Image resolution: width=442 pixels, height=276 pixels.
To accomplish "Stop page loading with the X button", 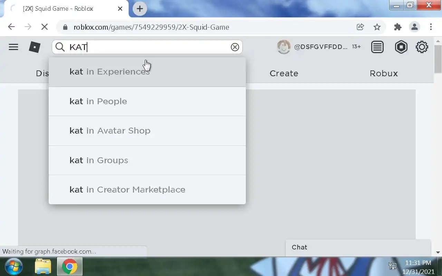I will [45, 27].
